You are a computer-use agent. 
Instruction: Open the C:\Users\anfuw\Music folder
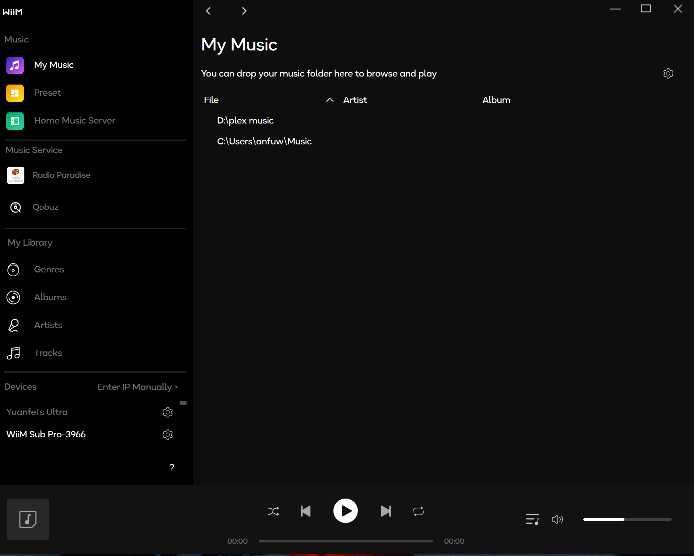[264, 142]
